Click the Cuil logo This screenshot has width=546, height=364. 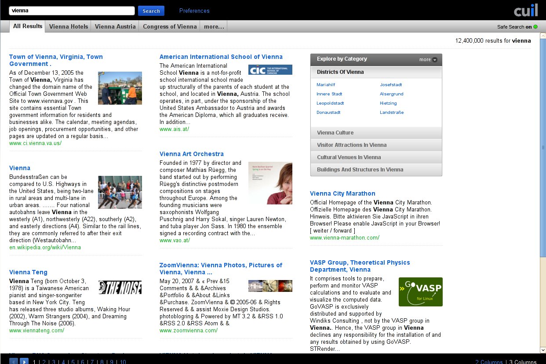click(x=526, y=10)
